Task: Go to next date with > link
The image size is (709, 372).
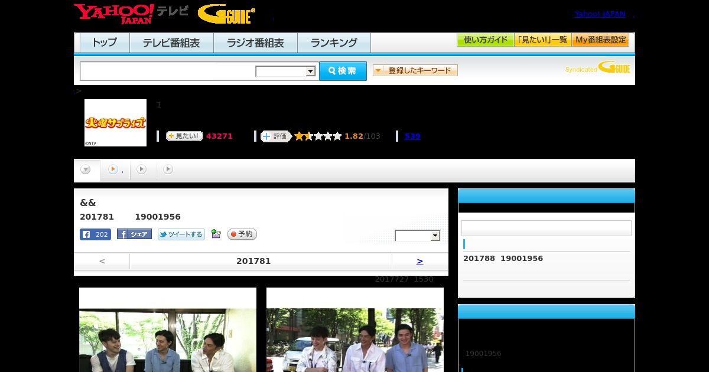Action: [x=419, y=261]
